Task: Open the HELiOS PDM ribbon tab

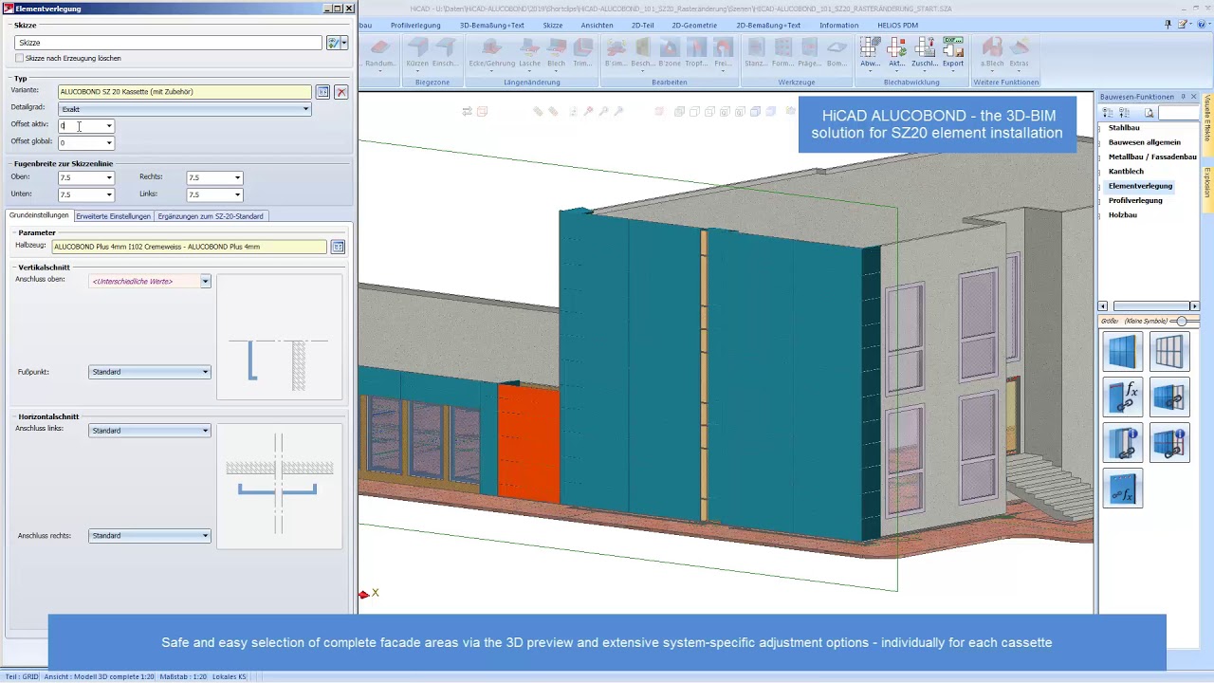Action: click(897, 26)
